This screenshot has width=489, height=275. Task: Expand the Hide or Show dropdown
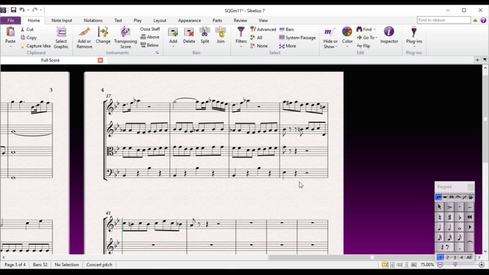pyautogui.click(x=336, y=47)
